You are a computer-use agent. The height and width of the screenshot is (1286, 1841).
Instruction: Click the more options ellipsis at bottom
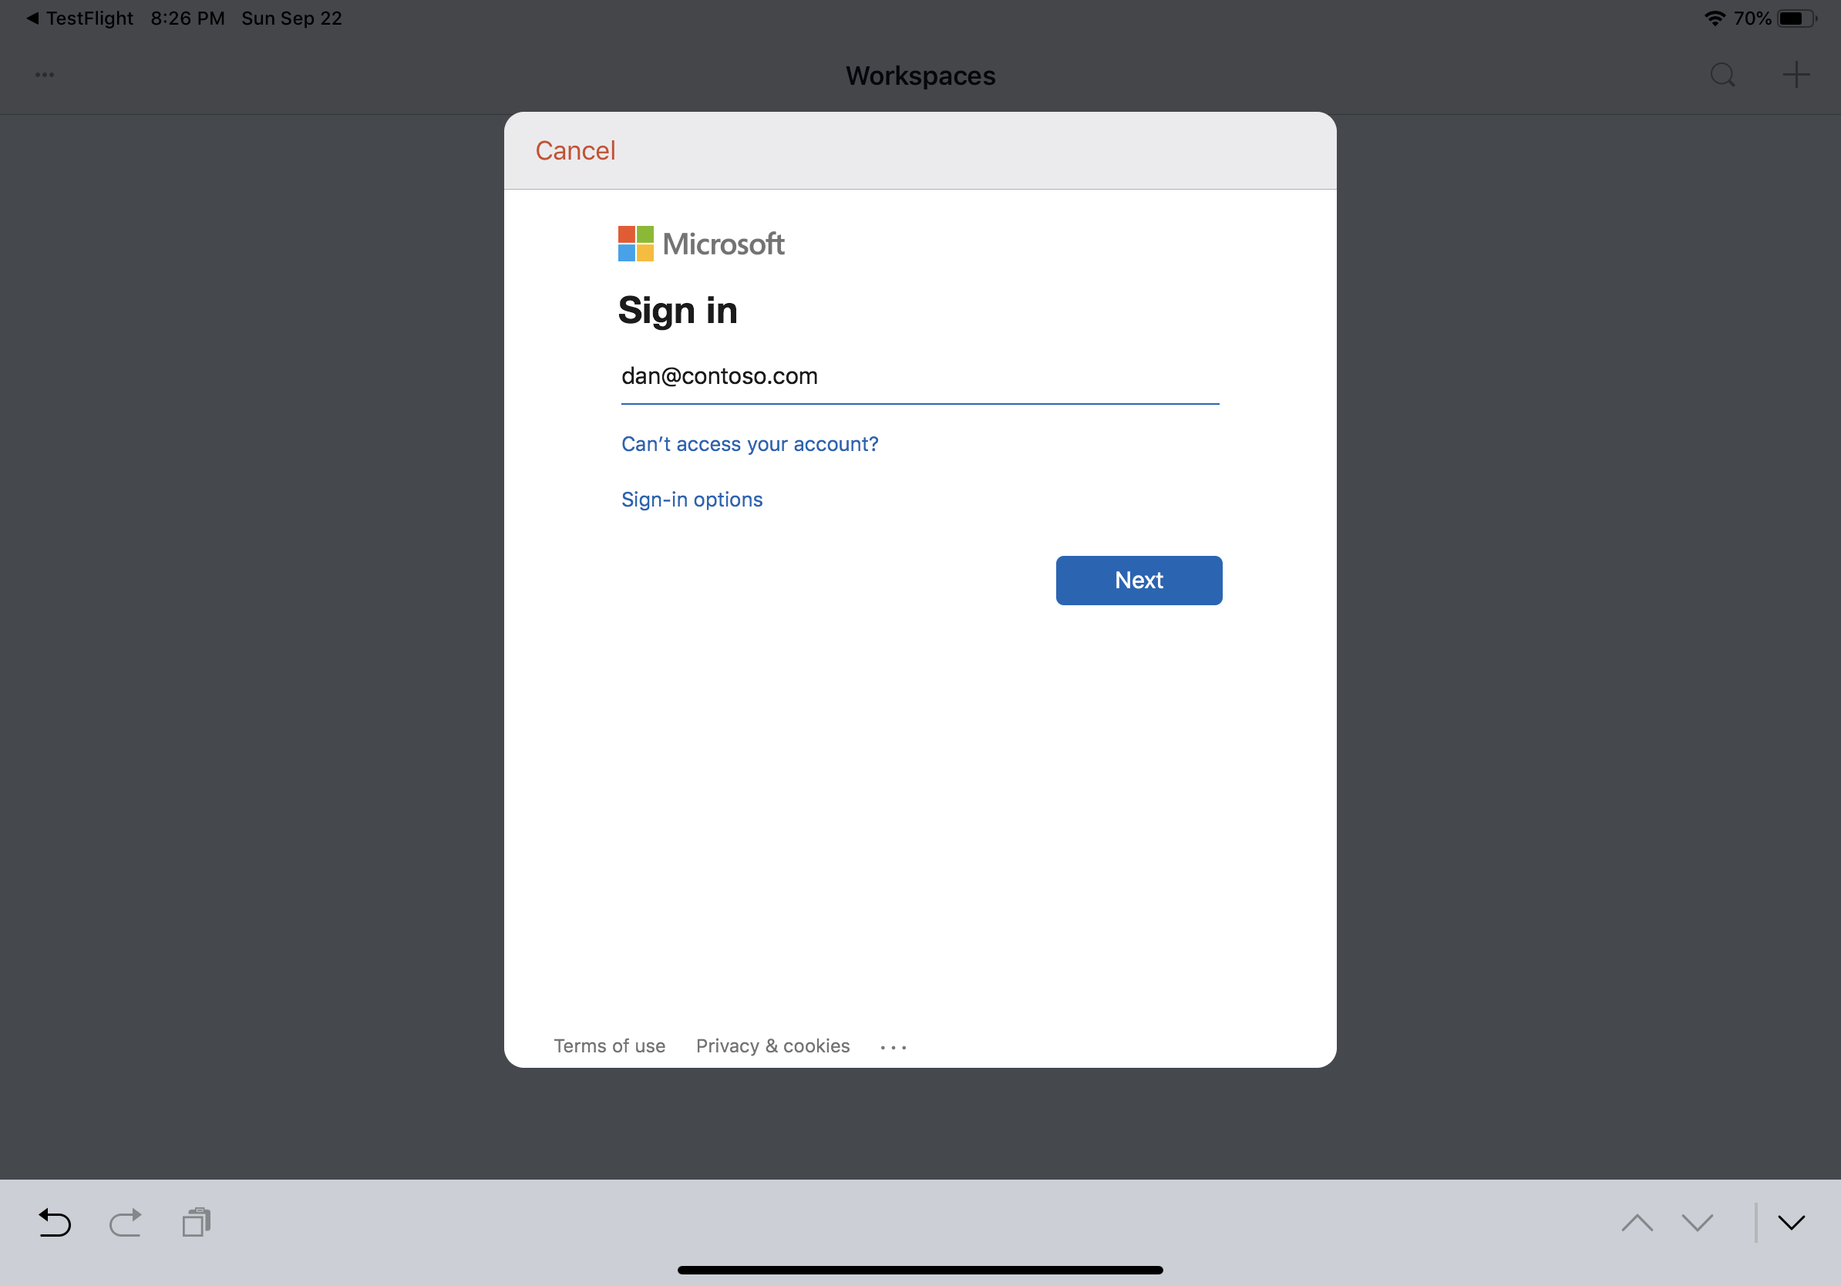893,1045
